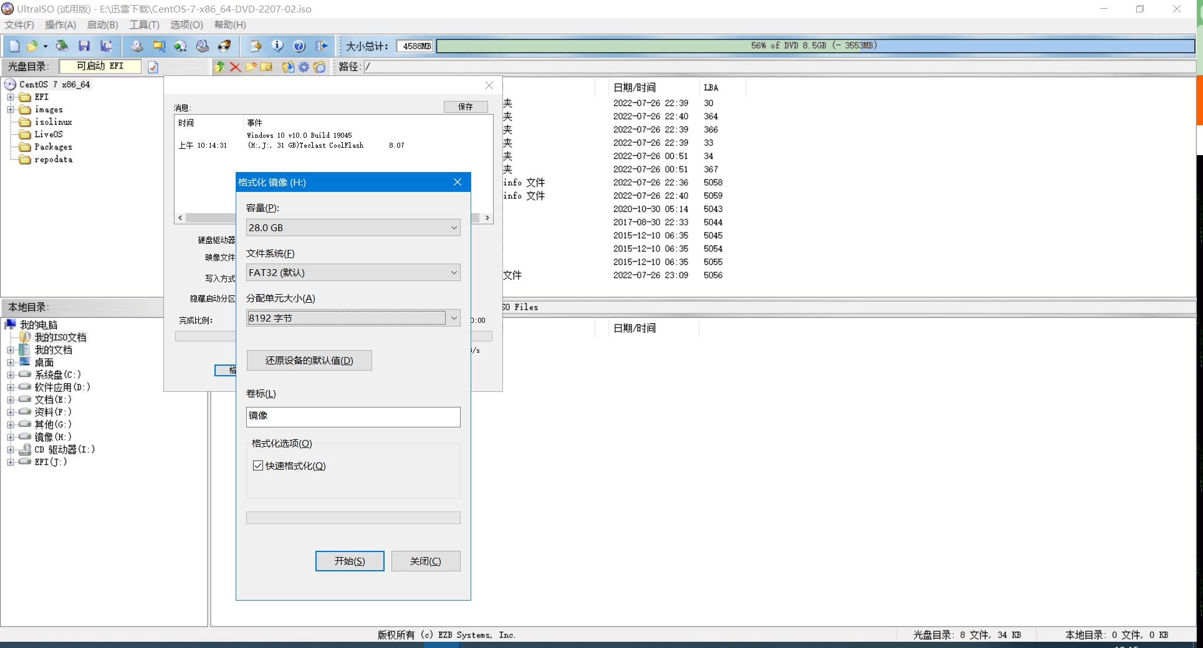Image resolution: width=1203 pixels, height=648 pixels.
Task: Open the ISO info icon in toolbar
Action: coord(277,46)
